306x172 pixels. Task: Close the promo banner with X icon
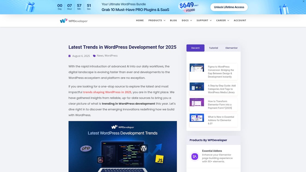[x=304, y=1]
